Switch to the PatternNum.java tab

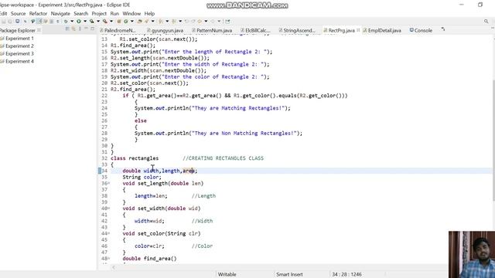click(212, 31)
